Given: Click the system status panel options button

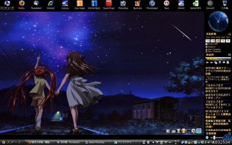Looking at the screenshot, I should (x=229, y=34).
